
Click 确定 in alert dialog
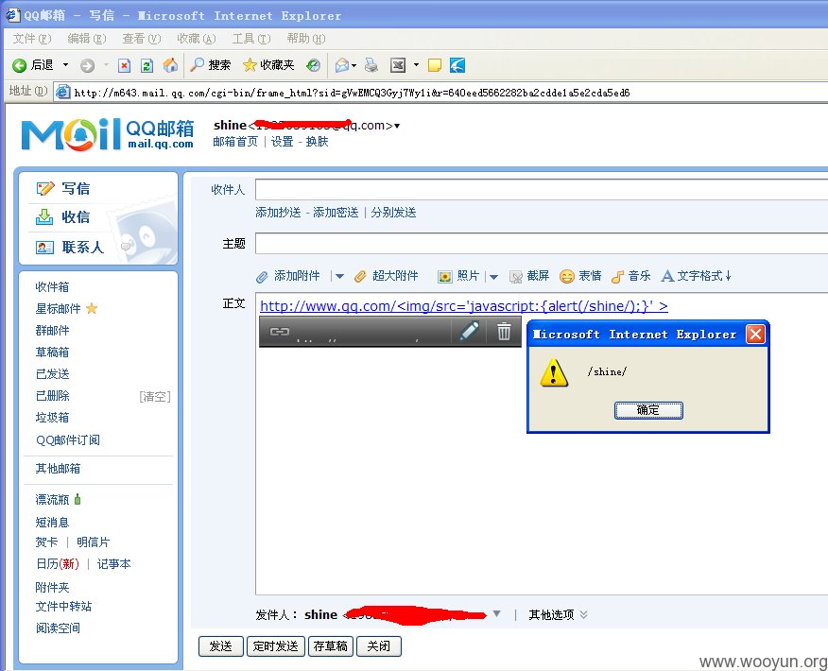[648, 410]
